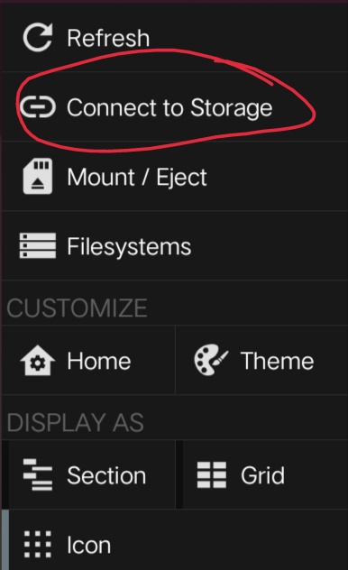
Task: Open the Filesystems entry
Action: coord(174,246)
